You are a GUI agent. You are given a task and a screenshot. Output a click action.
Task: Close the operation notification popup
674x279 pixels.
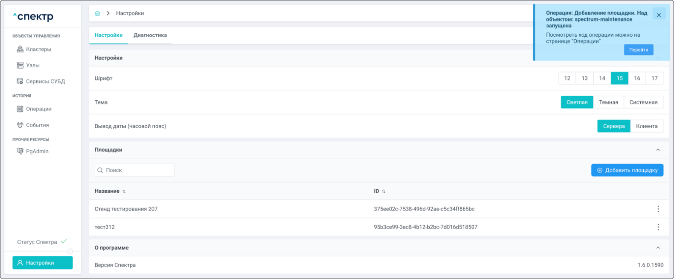(x=659, y=15)
